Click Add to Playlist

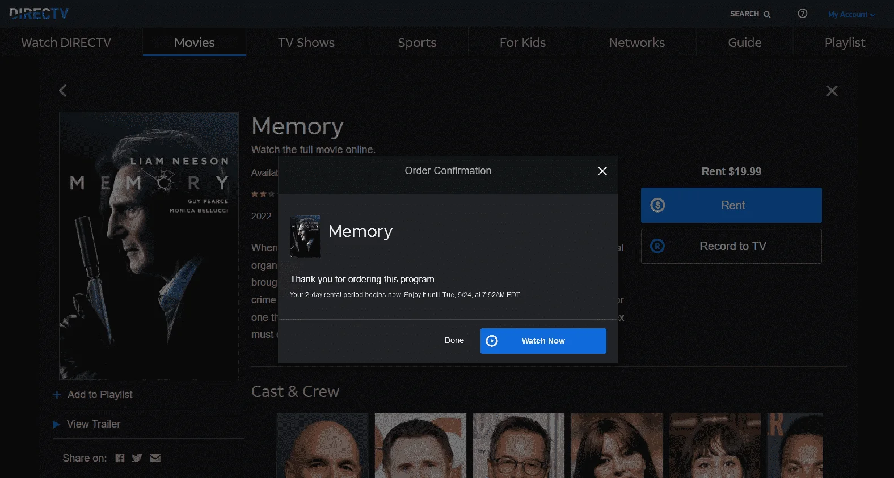[x=93, y=395]
